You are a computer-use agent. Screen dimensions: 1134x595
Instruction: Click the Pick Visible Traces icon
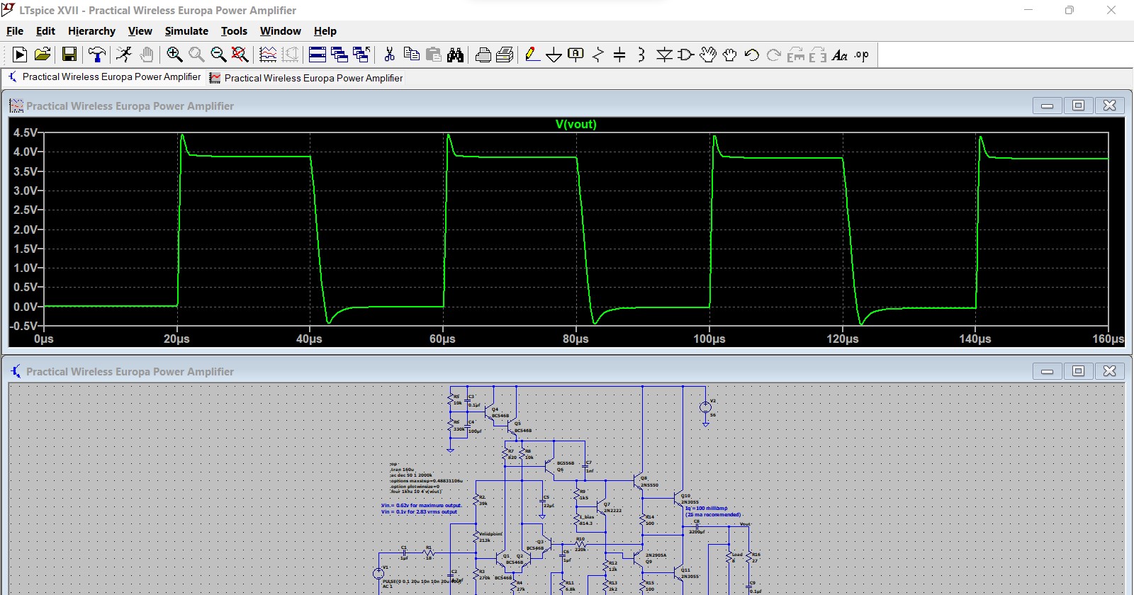pos(268,55)
